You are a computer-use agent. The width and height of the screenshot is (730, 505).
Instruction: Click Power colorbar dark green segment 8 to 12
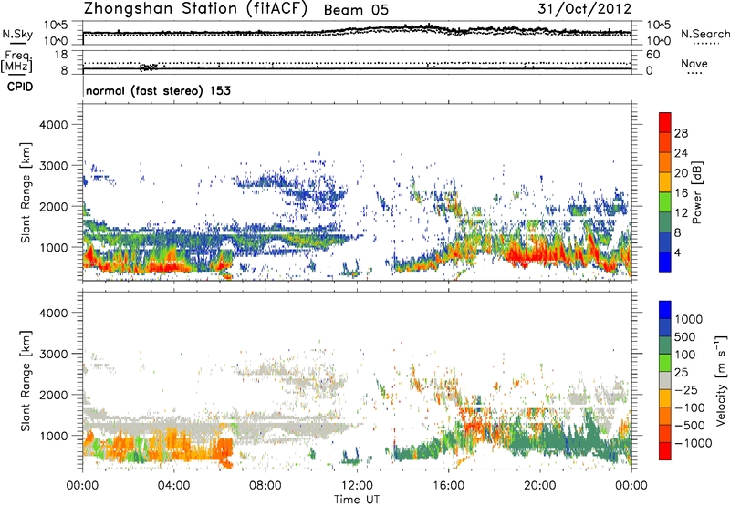click(x=665, y=222)
